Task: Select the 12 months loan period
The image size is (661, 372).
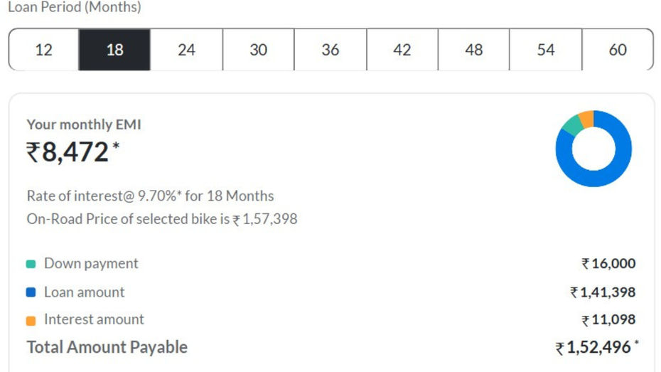Action: tap(44, 50)
